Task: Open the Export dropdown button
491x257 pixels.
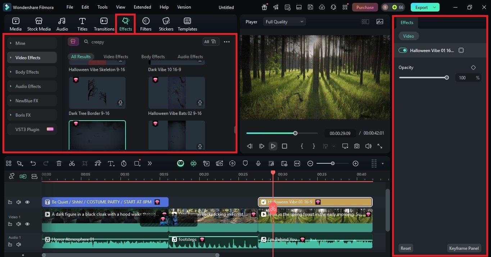Action: coord(425,7)
